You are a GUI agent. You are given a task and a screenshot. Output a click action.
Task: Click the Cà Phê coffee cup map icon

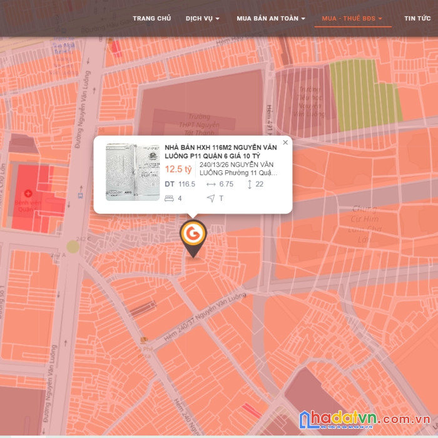point(143,340)
